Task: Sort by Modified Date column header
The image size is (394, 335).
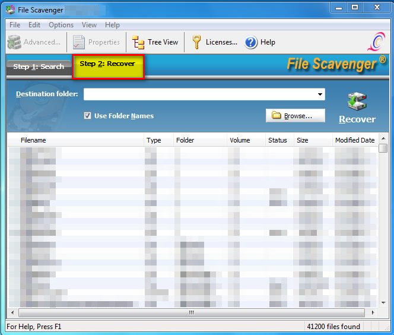Action: (x=355, y=140)
